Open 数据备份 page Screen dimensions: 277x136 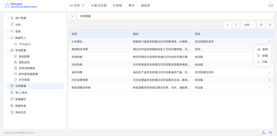tap(21, 99)
